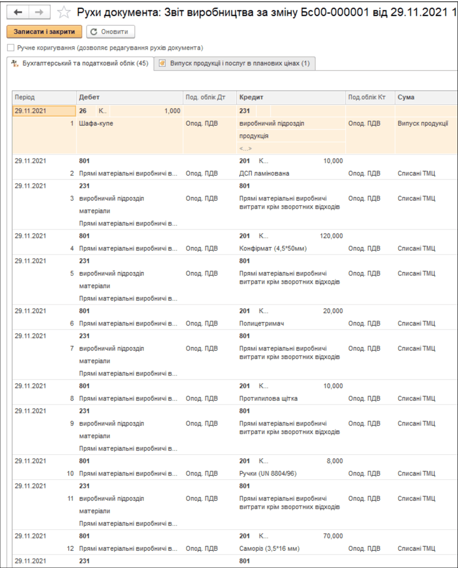Go back with the left arrow
The image size is (458, 568).
click(x=18, y=12)
